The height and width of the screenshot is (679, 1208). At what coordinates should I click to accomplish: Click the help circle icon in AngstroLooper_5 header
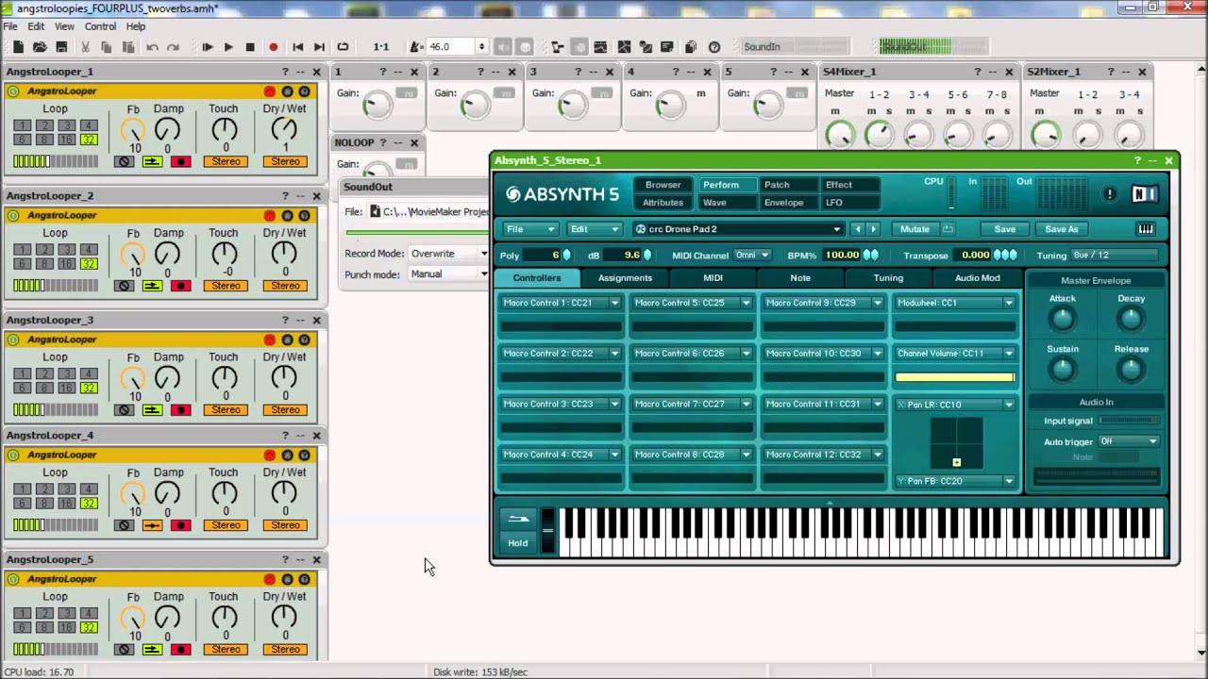[304, 579]
